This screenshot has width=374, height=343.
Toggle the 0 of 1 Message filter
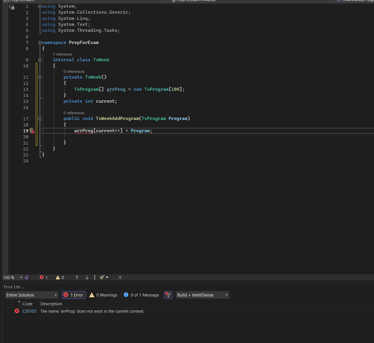(x=141, y=295)
